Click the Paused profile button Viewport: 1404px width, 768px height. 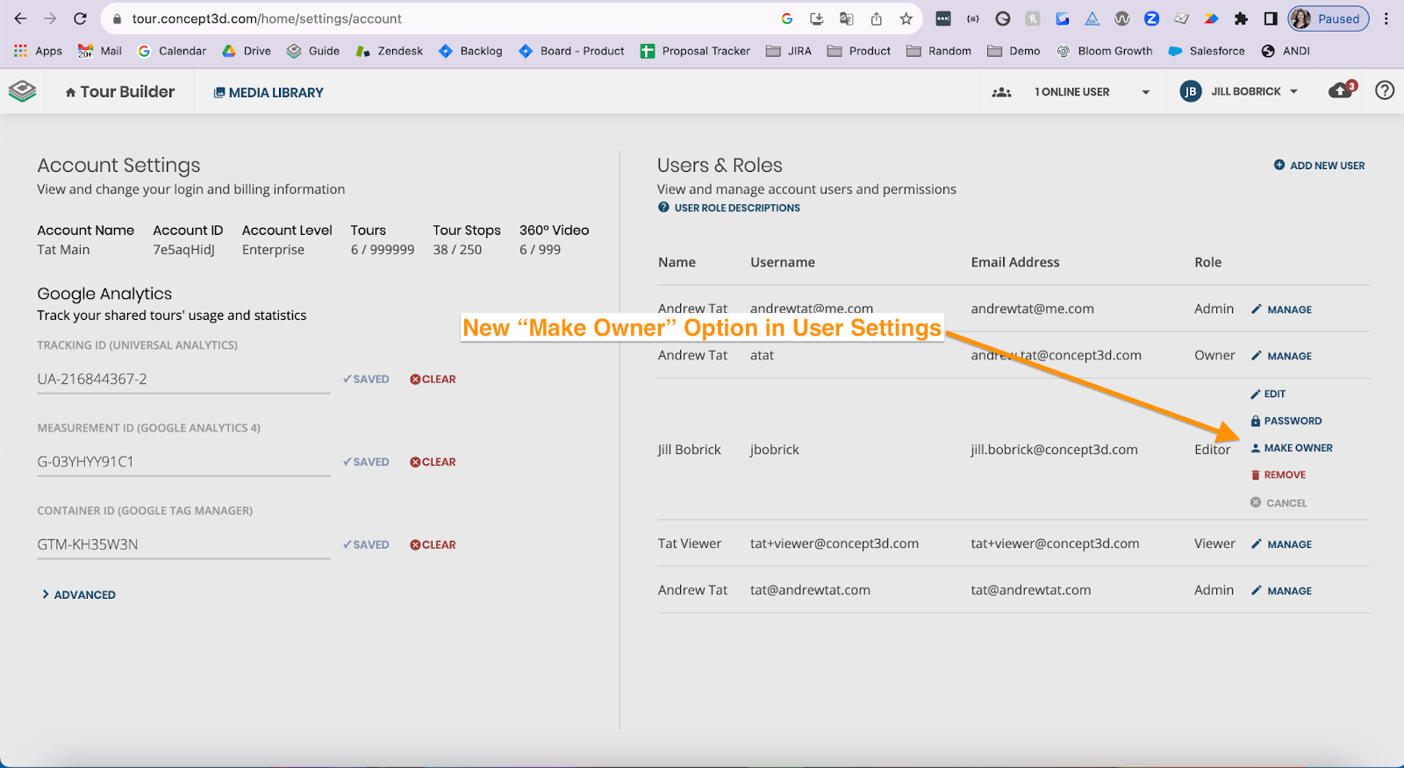pyautogui.click(x=1329, y=18)
